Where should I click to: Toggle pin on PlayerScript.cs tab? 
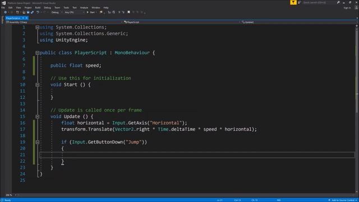[x=23, y=18]
